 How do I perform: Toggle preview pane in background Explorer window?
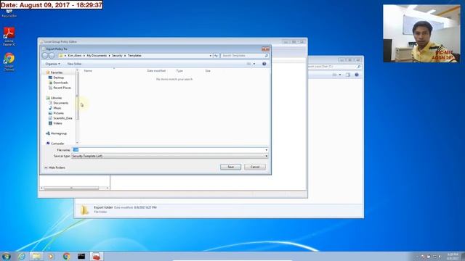(348, 75)
